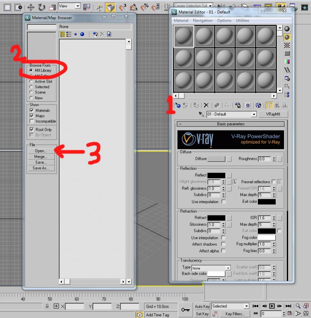Click the Video Color Check icon
311x318 pixels.
(287, 62)
